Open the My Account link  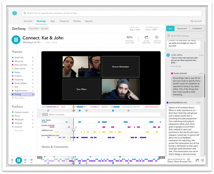(x=196, y=21)
